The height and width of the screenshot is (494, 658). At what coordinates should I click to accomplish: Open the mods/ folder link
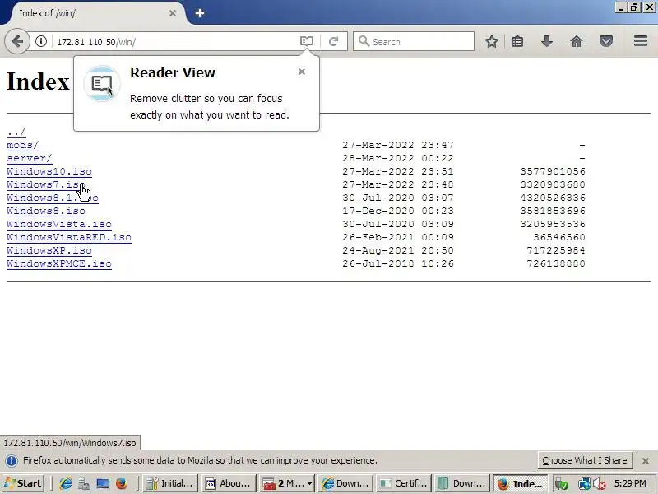tap(23, 146)
